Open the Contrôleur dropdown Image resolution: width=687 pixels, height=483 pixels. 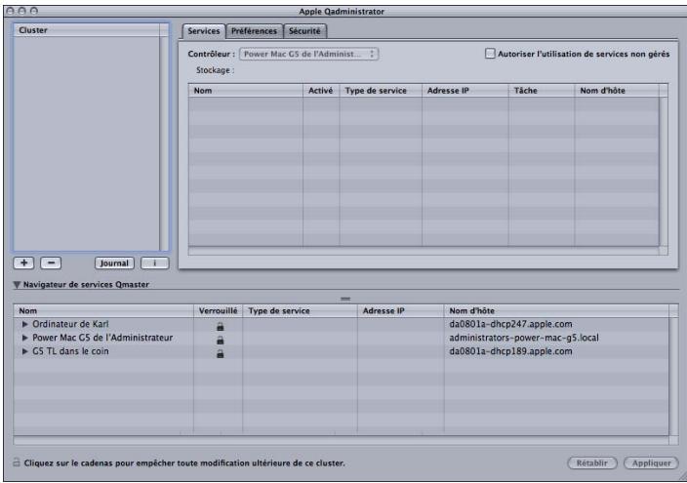point(309,54)
